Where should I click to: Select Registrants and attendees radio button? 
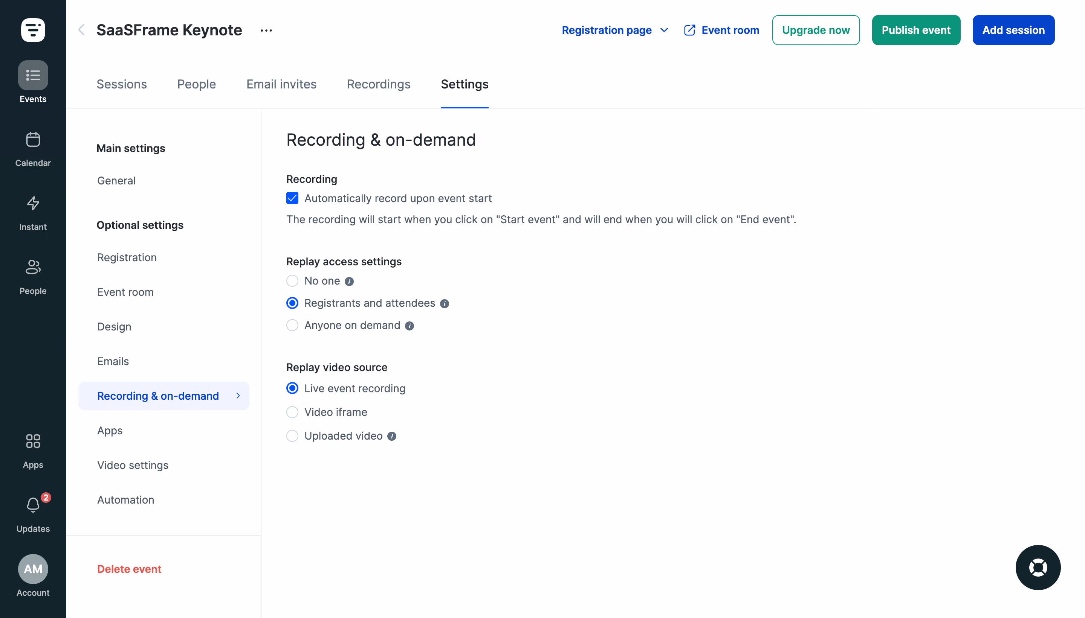click(292, 303)
